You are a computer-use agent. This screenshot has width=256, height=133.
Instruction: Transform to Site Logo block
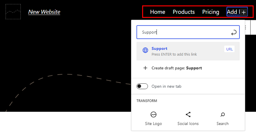click(x=154, y=118)
